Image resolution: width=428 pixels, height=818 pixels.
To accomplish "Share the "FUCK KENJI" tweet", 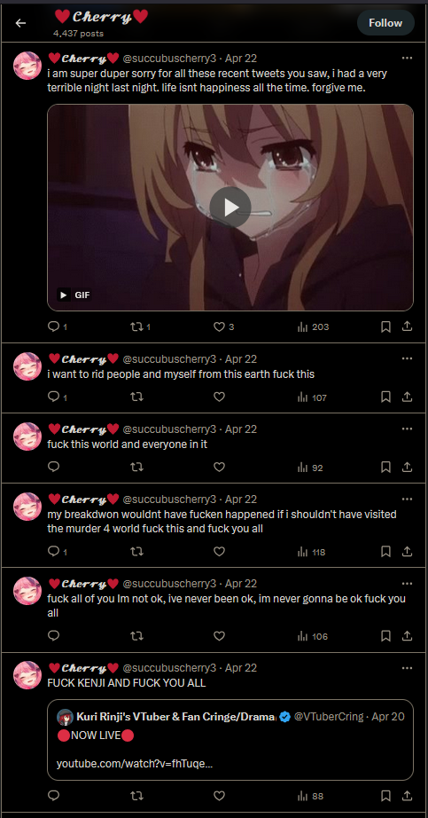I will point(407,796).
